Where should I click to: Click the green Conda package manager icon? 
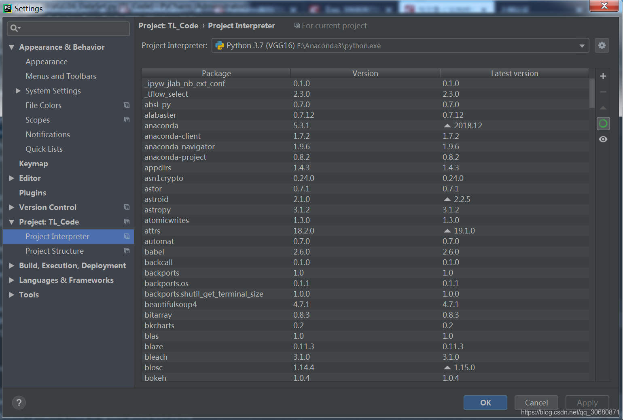[x=603, y=123]
